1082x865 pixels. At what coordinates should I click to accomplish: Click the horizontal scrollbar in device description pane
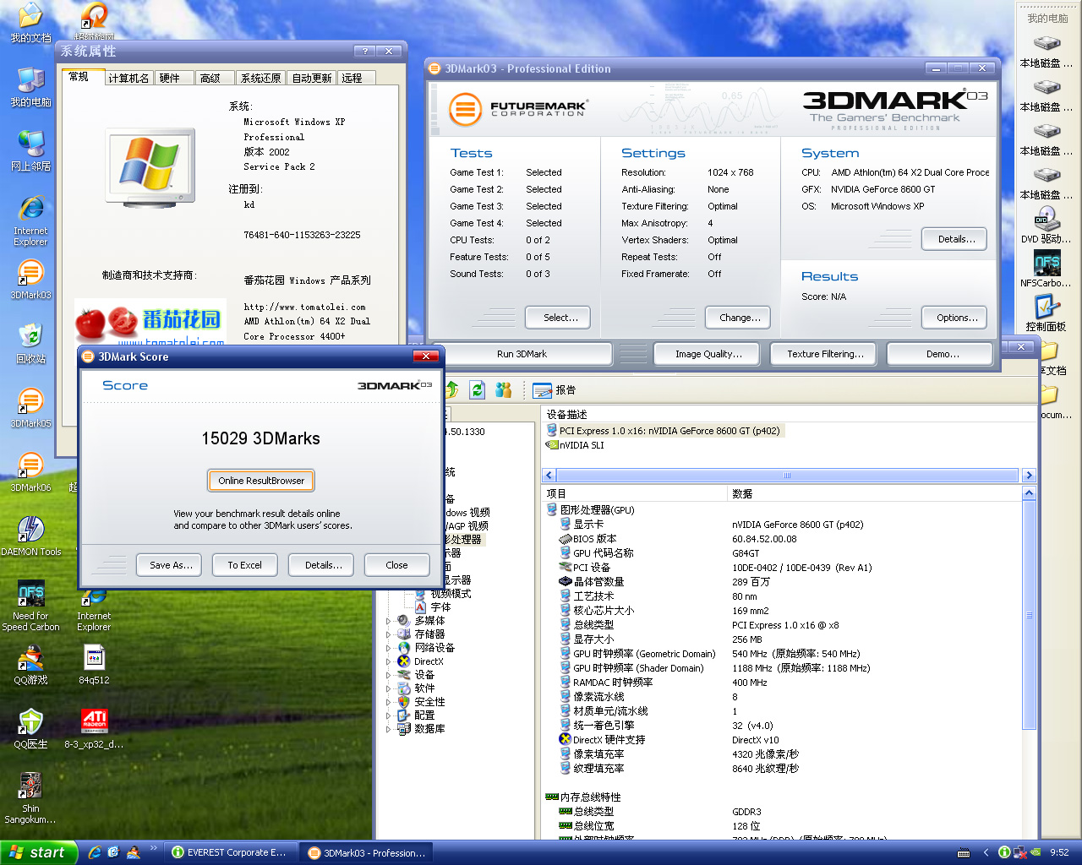click(x=786, y=475)
